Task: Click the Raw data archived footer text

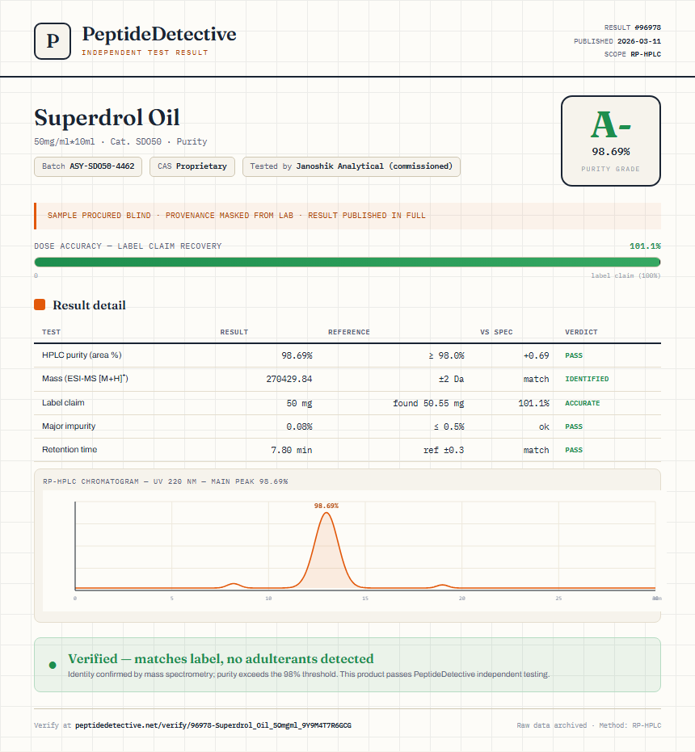Action: [589, 725]
